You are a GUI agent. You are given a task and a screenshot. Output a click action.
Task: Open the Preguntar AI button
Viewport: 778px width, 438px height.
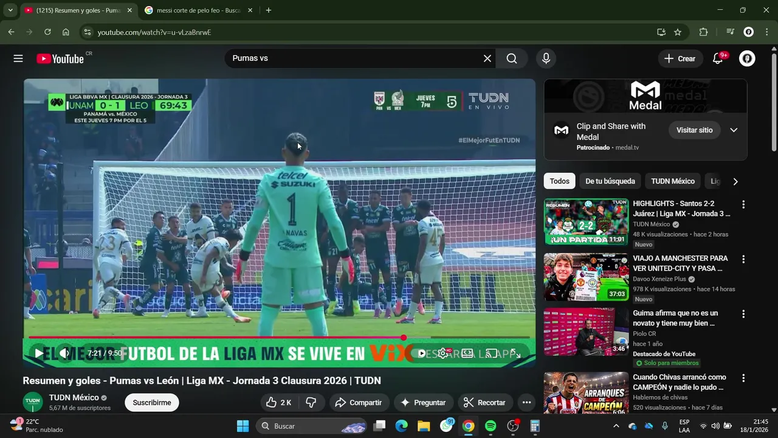pos(423,402)
